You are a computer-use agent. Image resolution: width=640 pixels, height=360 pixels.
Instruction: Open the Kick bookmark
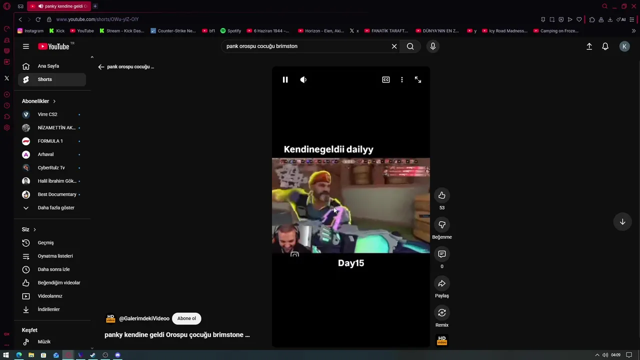[57, 31]
